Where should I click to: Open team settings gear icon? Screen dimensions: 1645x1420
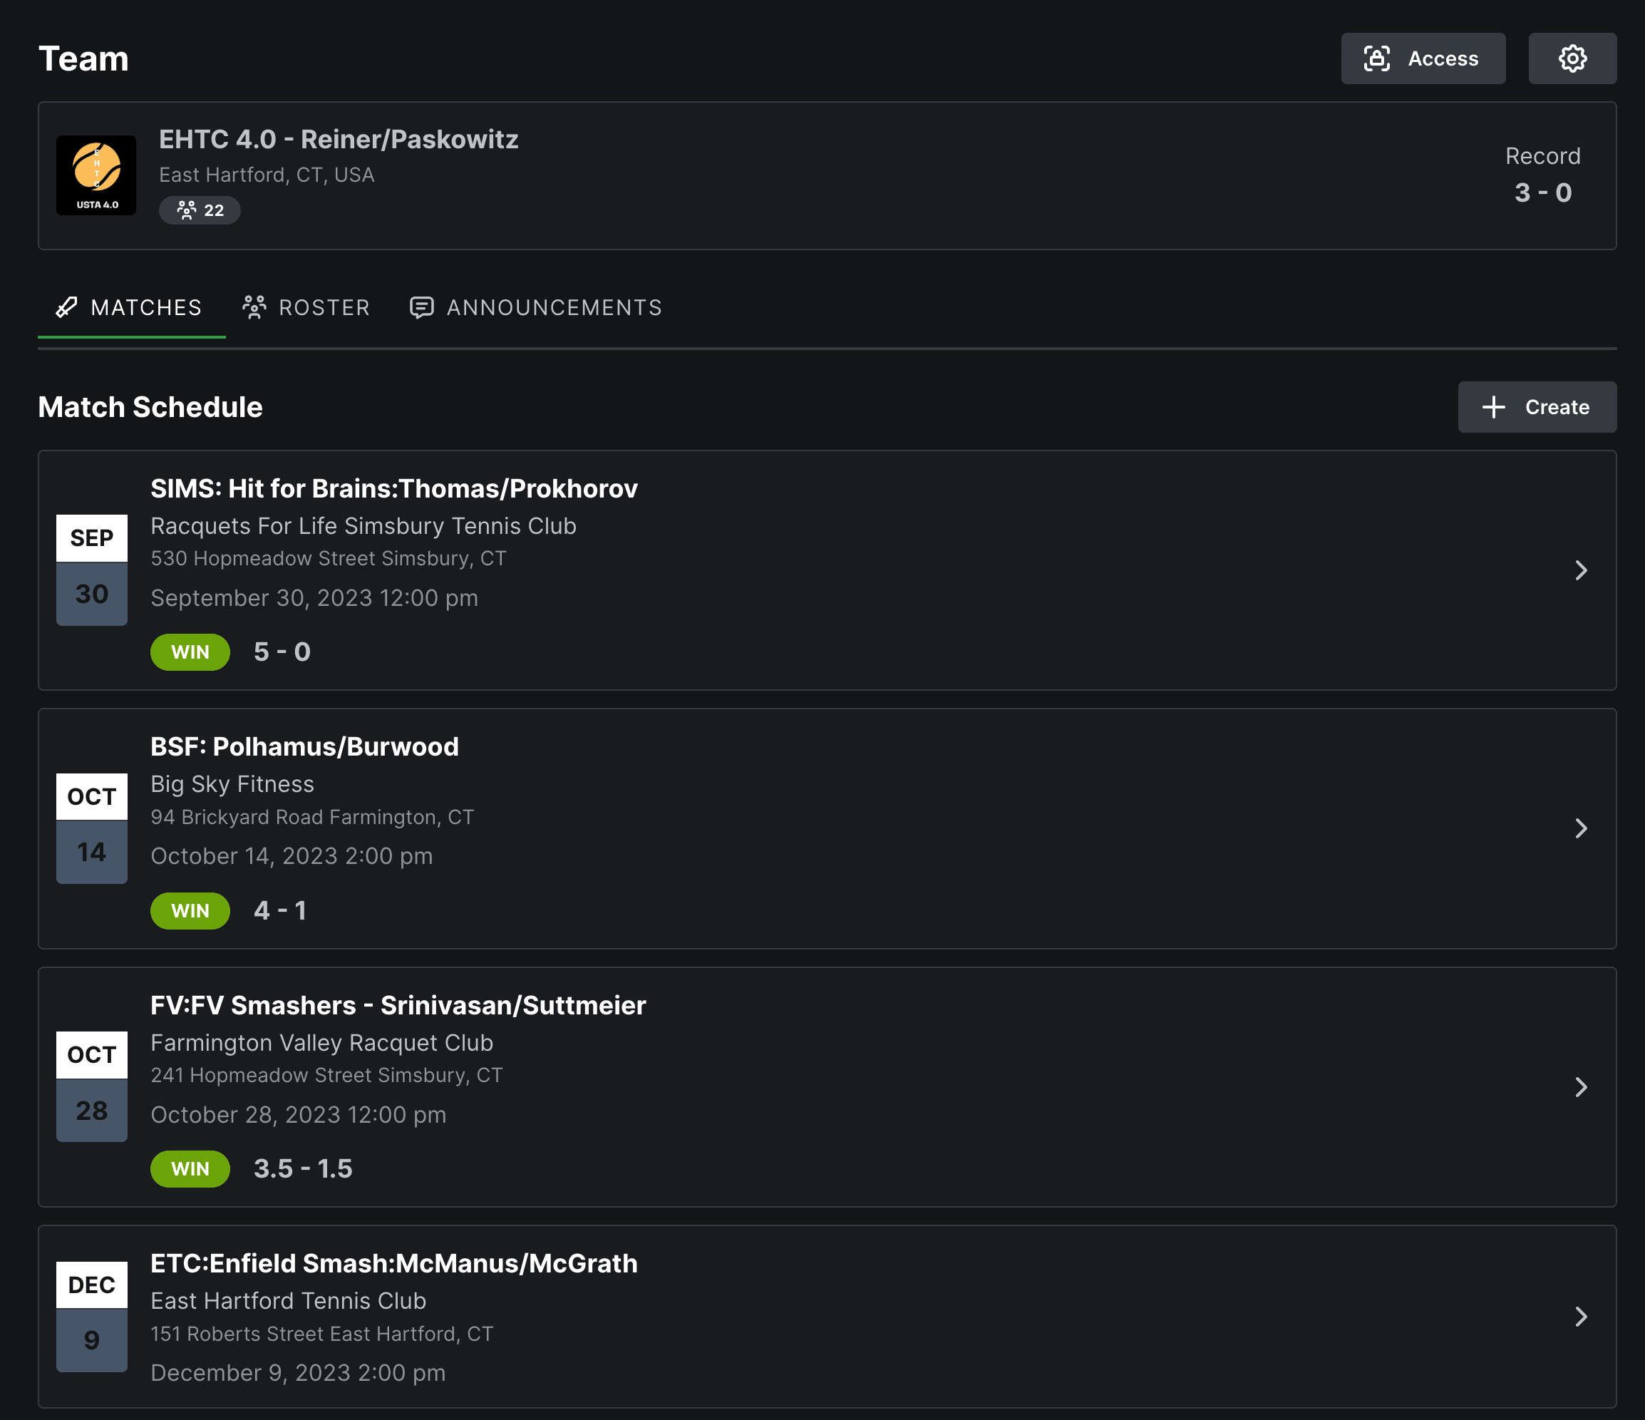(x=1572, y=58)
